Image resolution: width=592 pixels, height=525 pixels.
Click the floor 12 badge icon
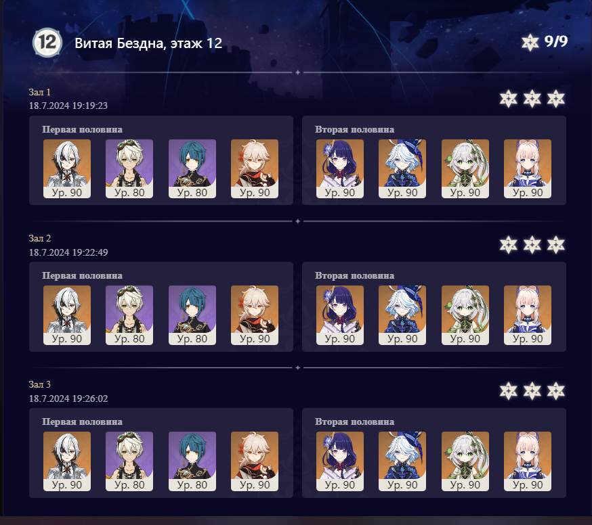click(47, 43)
